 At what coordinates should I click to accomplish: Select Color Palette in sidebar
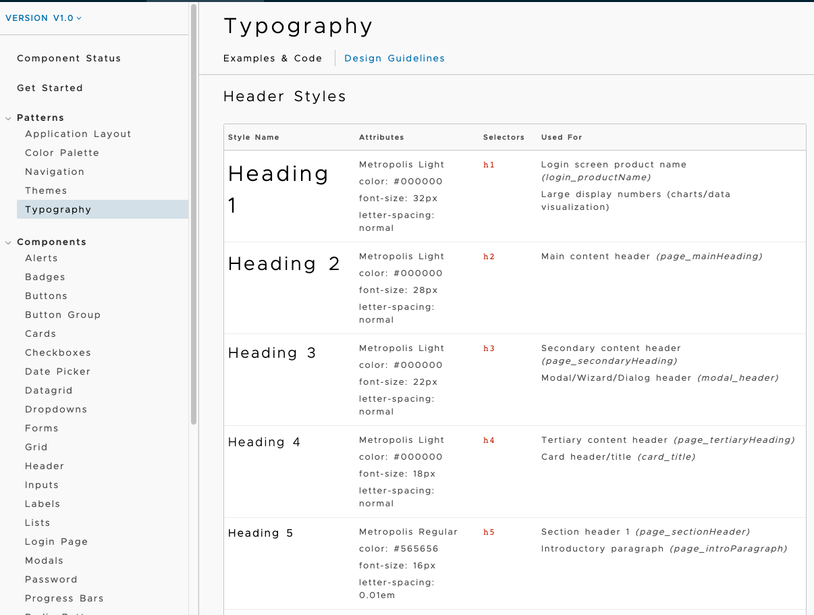[62, 153]
